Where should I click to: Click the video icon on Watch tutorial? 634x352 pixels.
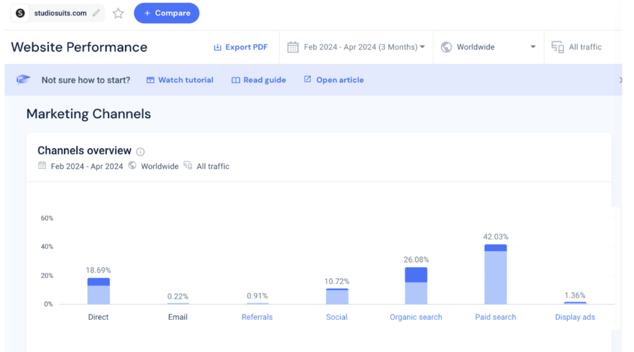[150, 80]
